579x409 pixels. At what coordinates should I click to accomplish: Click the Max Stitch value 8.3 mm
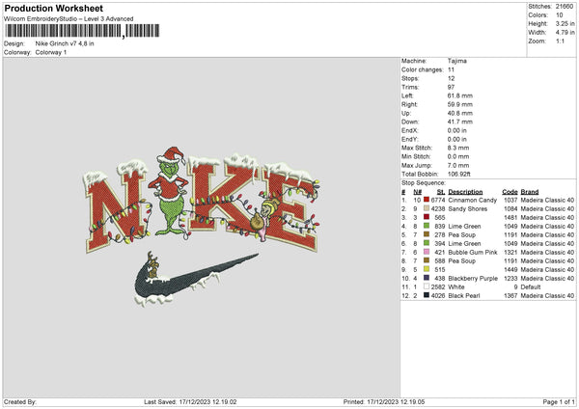click(x=458, y=148)
